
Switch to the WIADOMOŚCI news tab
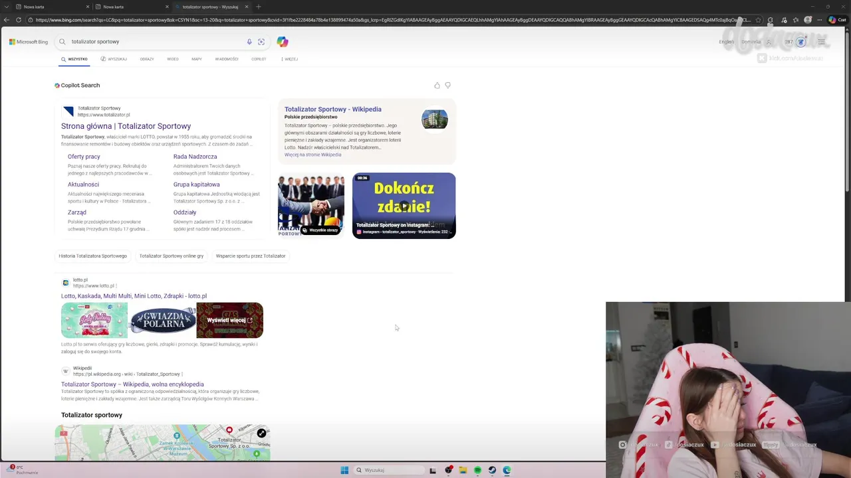point(227,59)
